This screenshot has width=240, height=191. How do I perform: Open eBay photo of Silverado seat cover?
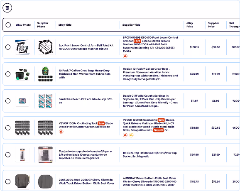22,181
